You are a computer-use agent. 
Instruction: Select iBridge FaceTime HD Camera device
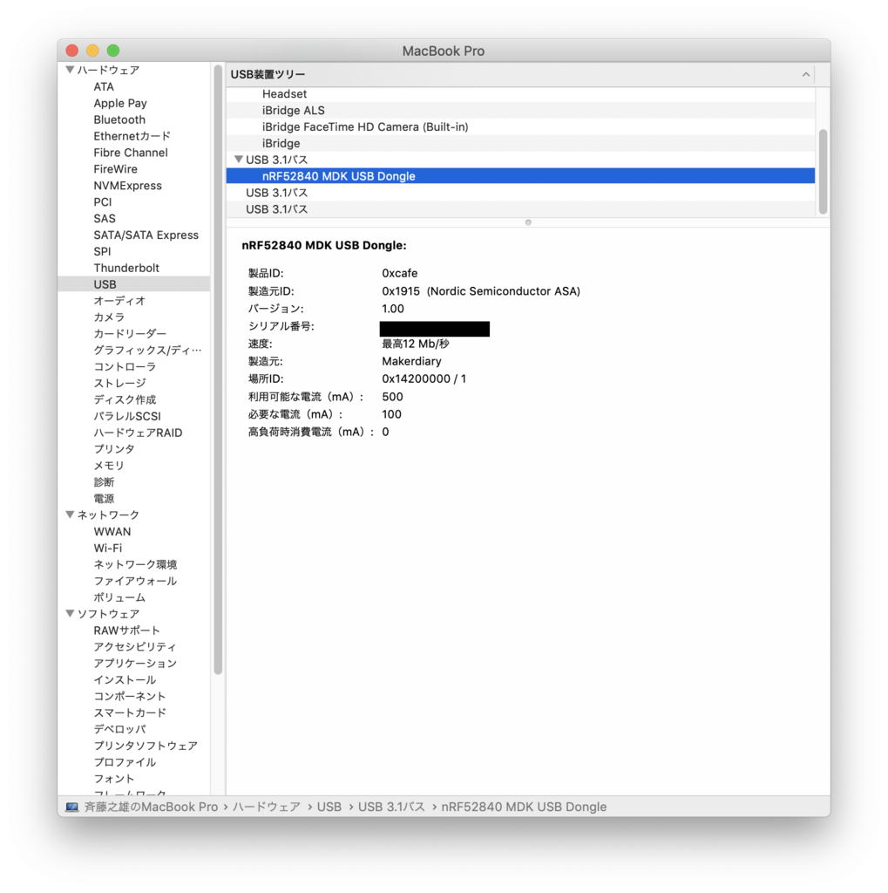365,126
